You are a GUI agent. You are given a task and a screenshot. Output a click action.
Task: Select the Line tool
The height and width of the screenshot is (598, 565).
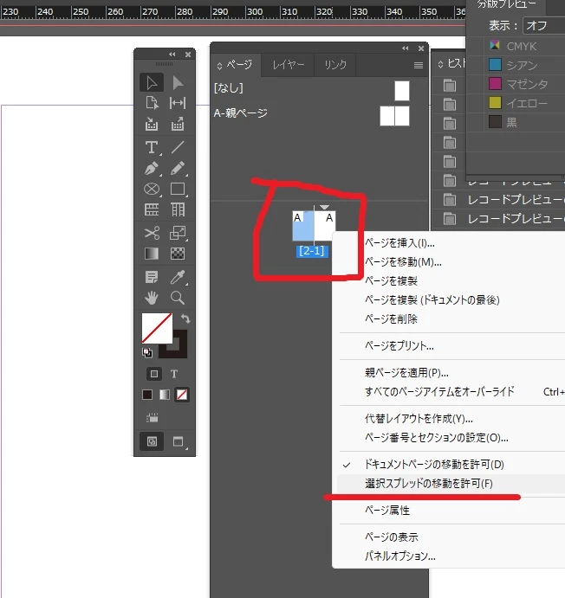click(x=178, y=147)
